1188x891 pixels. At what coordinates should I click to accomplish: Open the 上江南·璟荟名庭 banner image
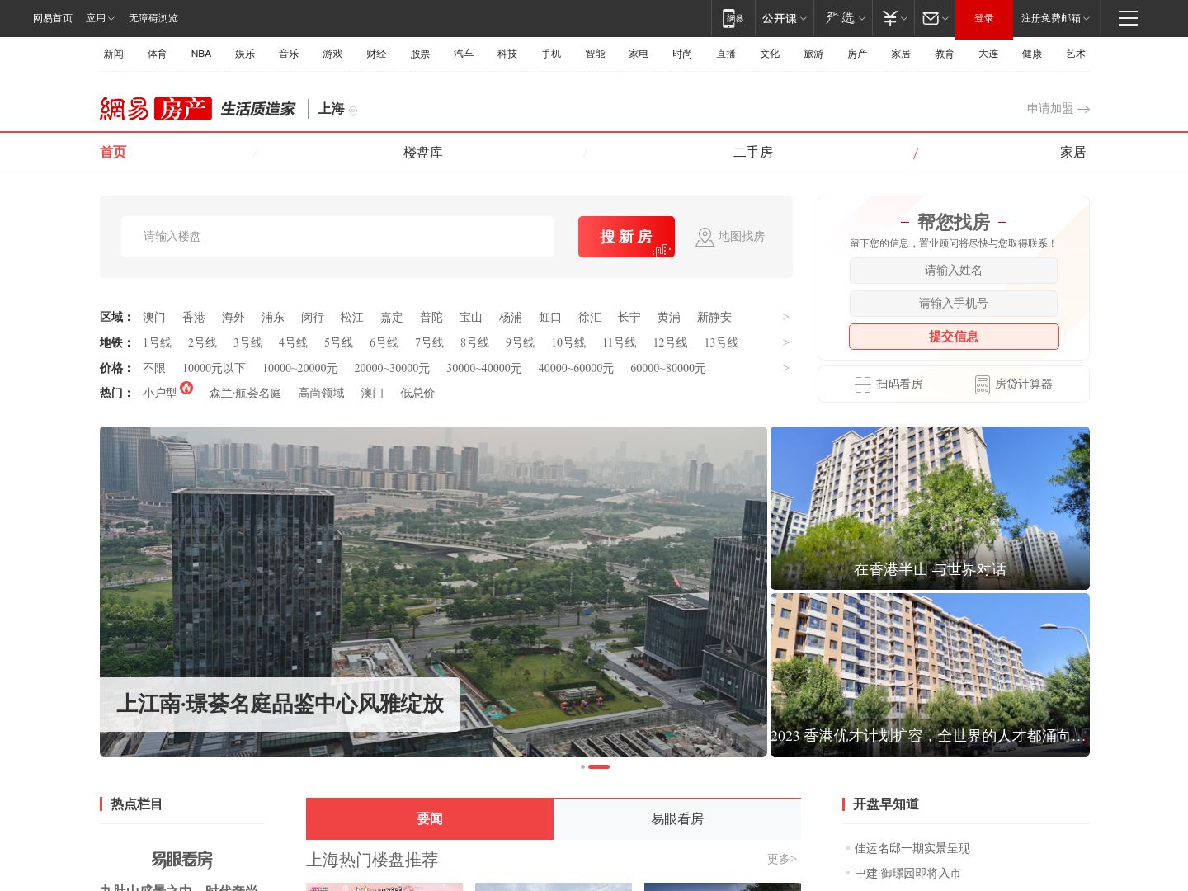[433, 592]
